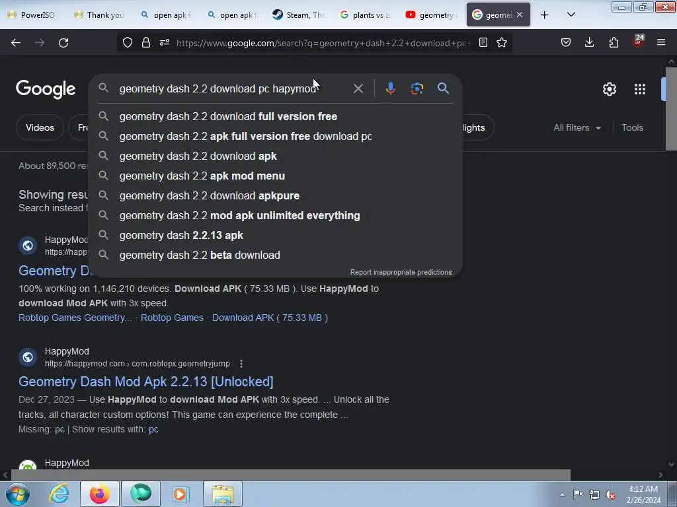The height and width of the screenshot is (507, 677).
Task: Click the horizontal page scrollbar
Action: click(x=291, y=475)
